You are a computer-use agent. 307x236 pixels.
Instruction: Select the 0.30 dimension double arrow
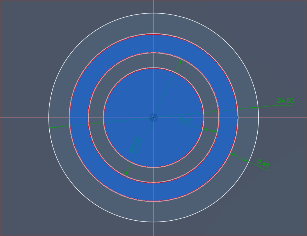210,130
